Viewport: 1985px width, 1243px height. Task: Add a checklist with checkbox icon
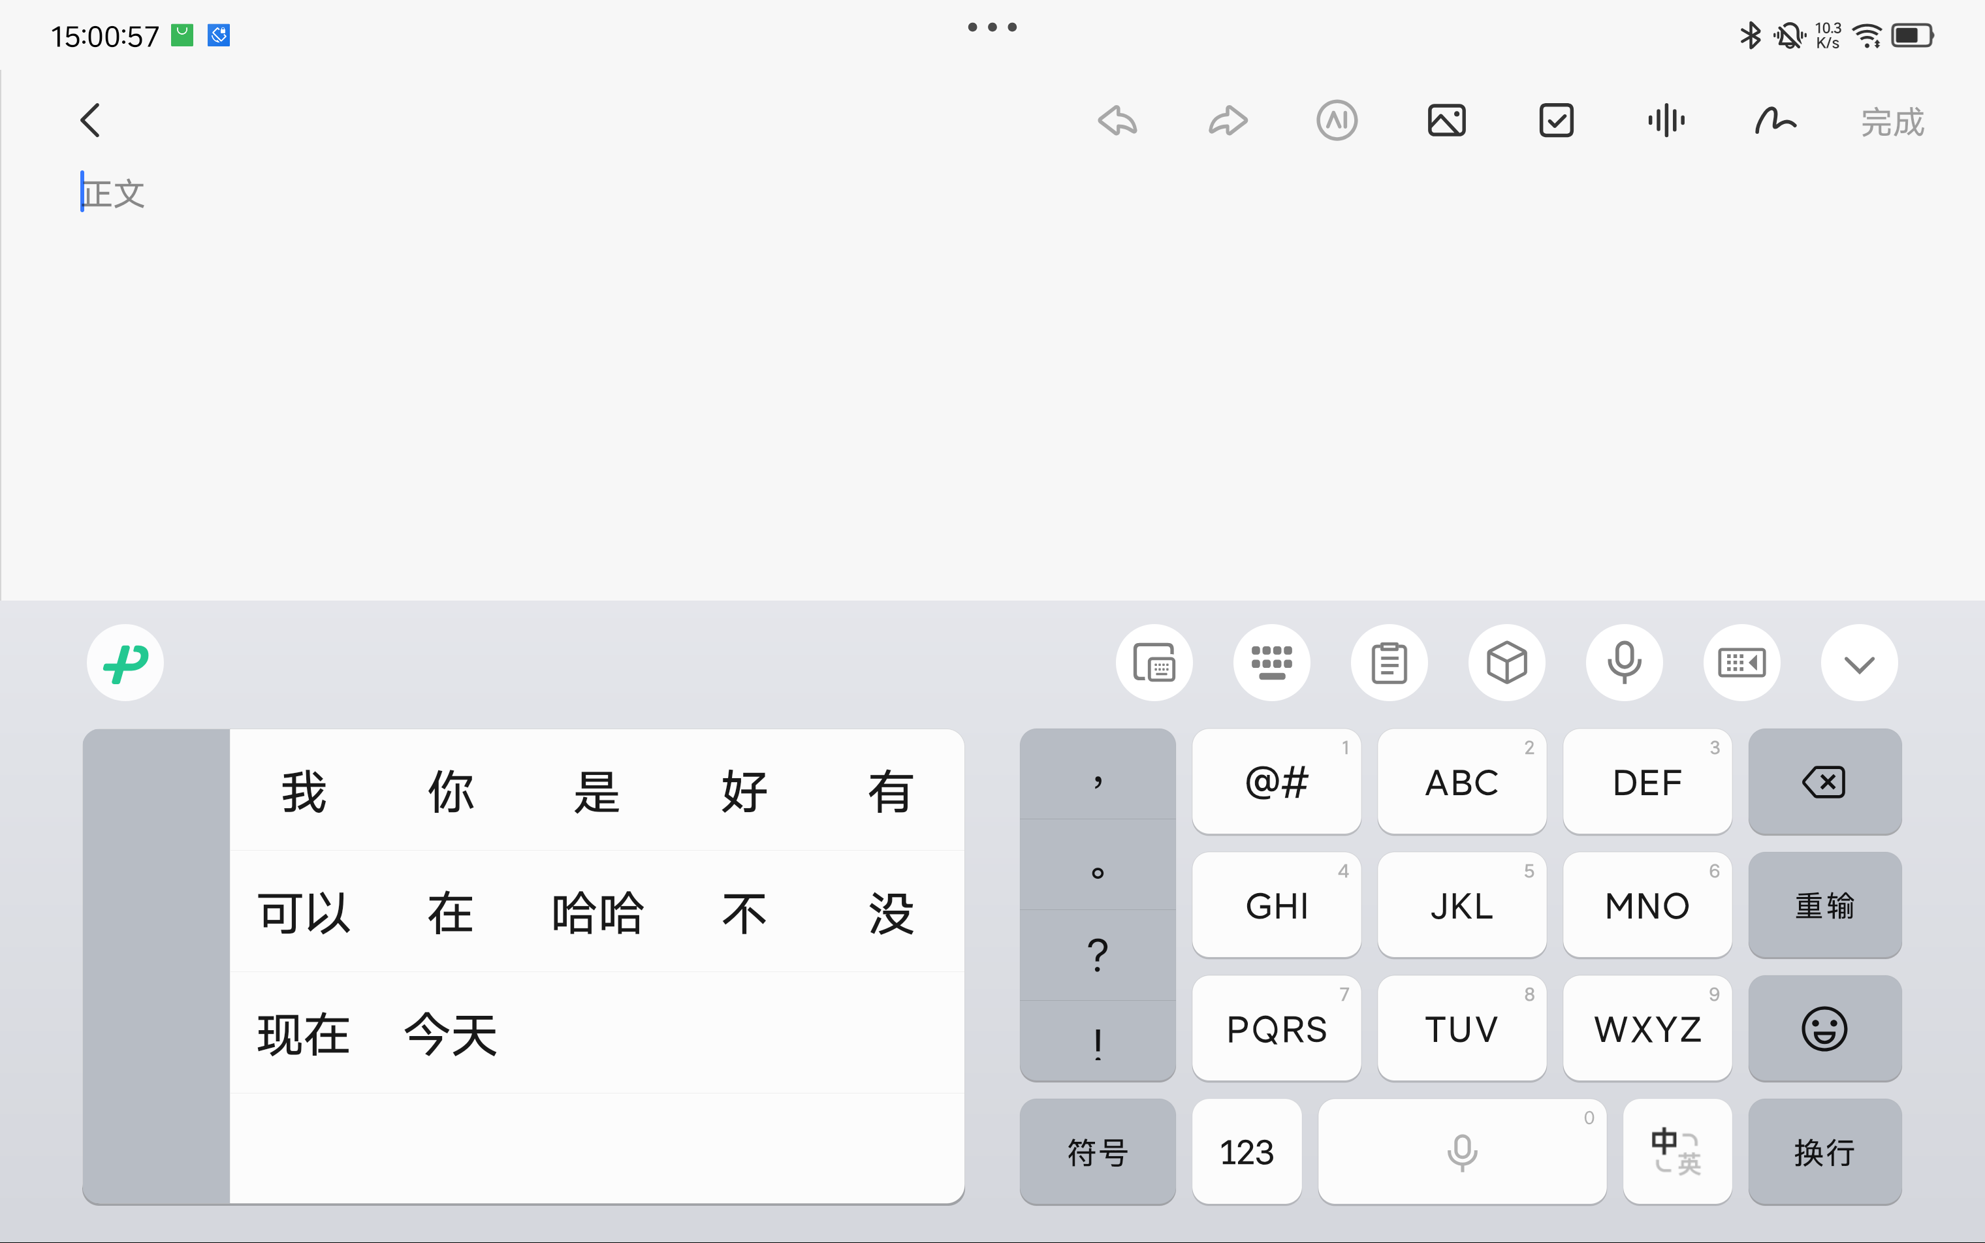pos(1556,121)
